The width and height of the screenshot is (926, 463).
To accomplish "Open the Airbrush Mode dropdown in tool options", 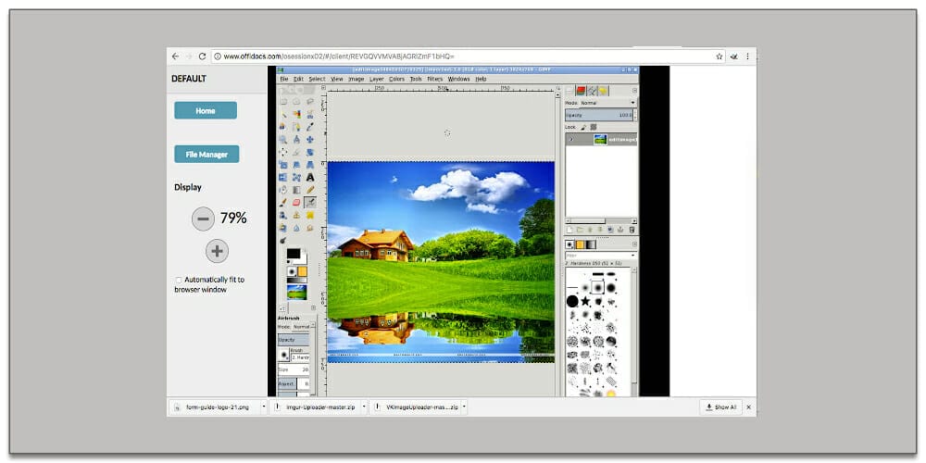I will pyautogui.click(x=303, y=326).
